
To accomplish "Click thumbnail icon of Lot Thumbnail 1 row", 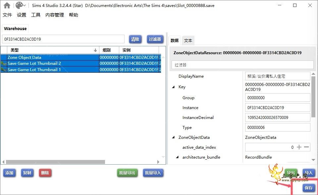I will pos(4,70).
